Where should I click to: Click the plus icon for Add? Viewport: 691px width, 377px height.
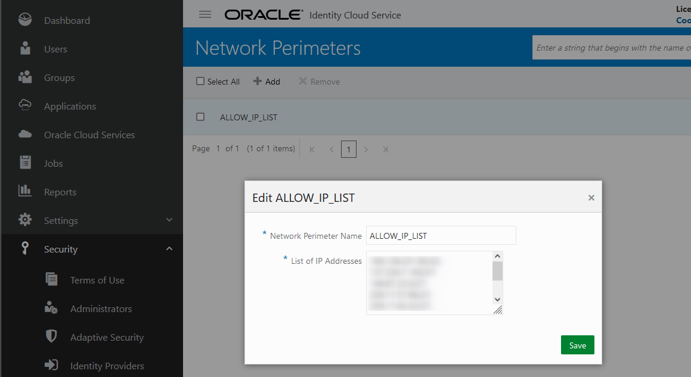(x=258, y=81)
